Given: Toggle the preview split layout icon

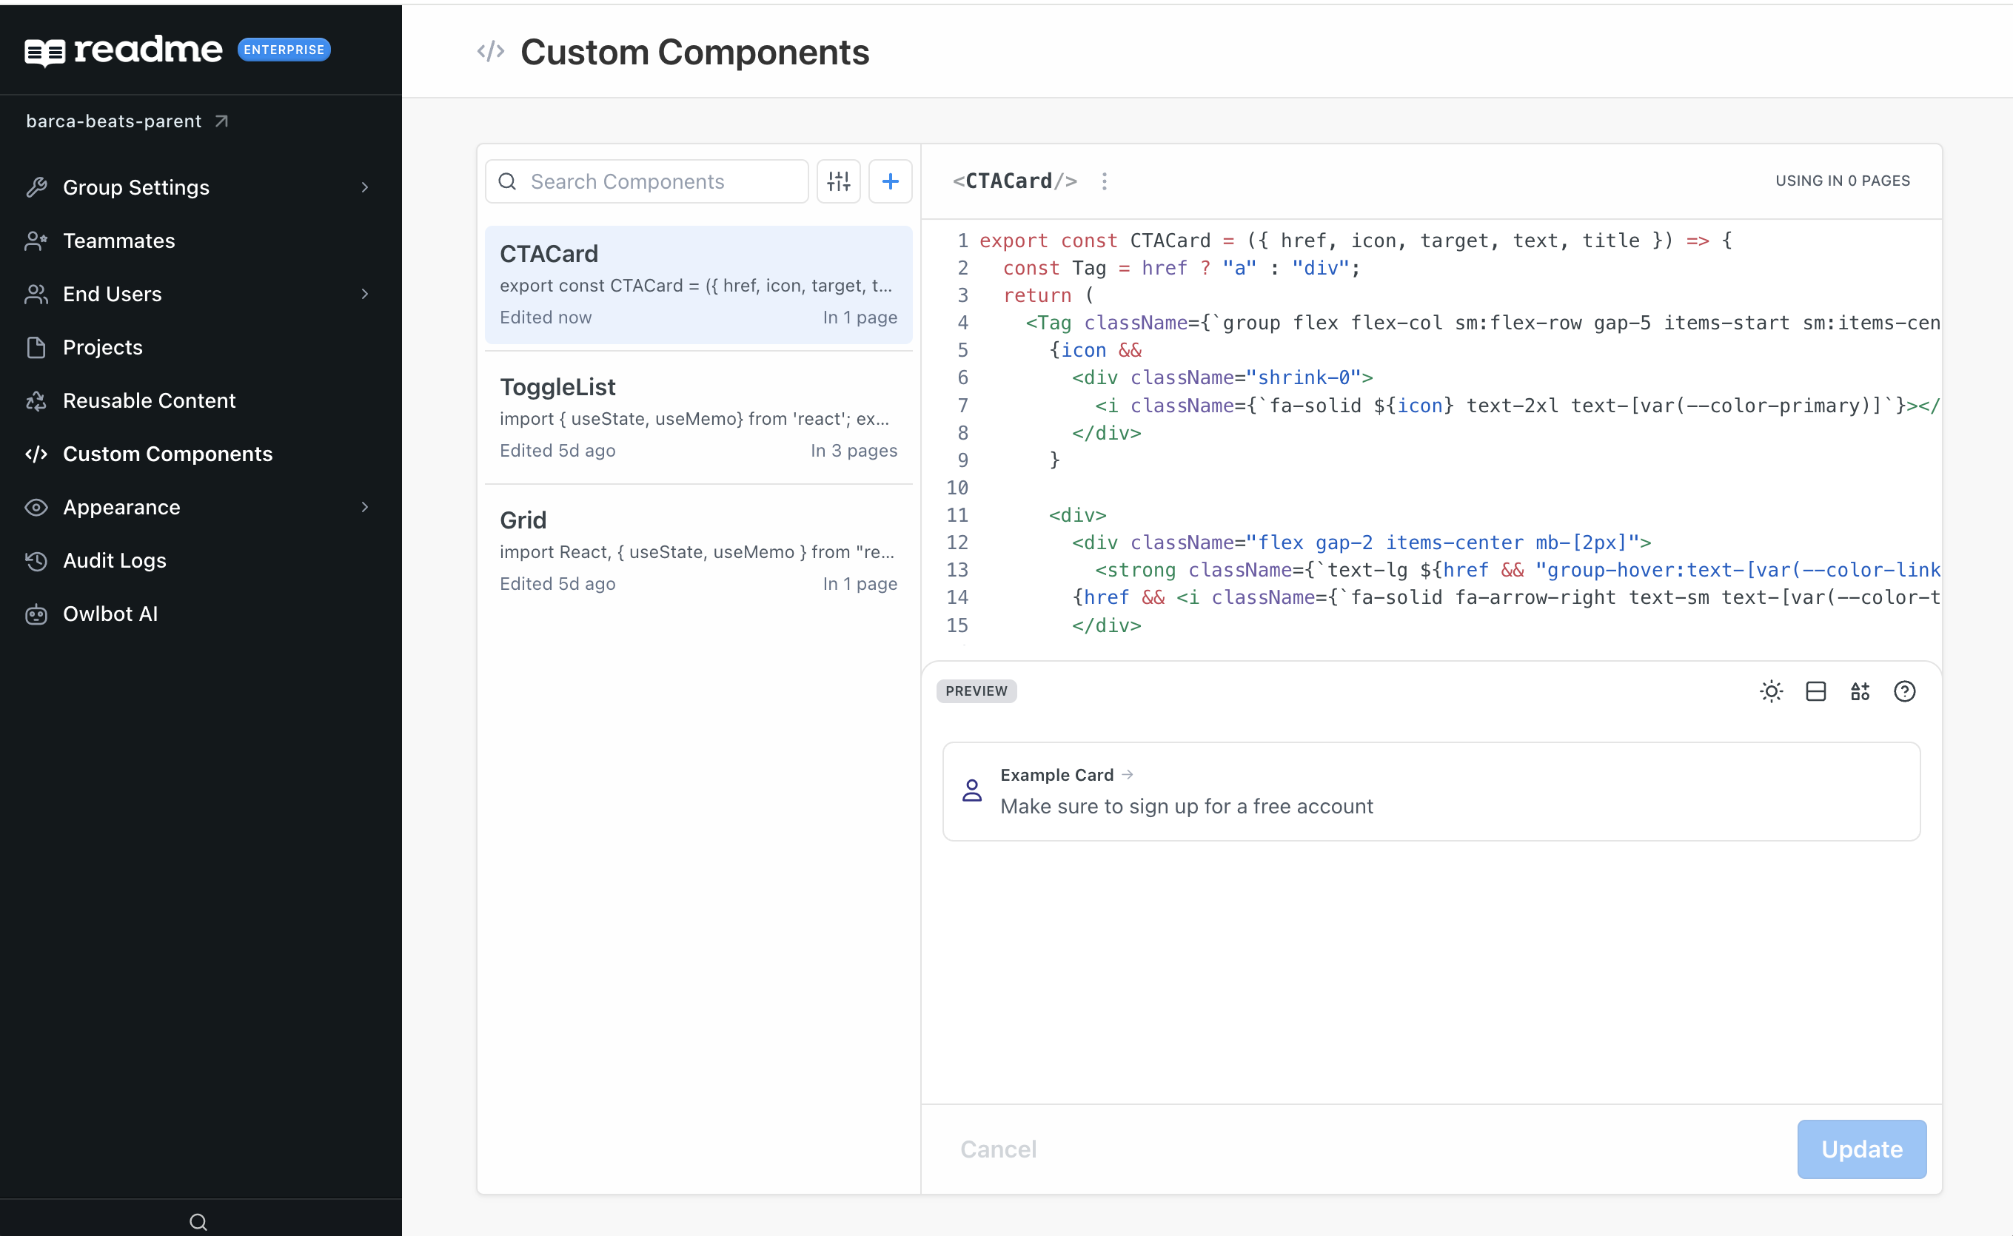Looking at the screenshot, I should click(x=1815, y=691).
